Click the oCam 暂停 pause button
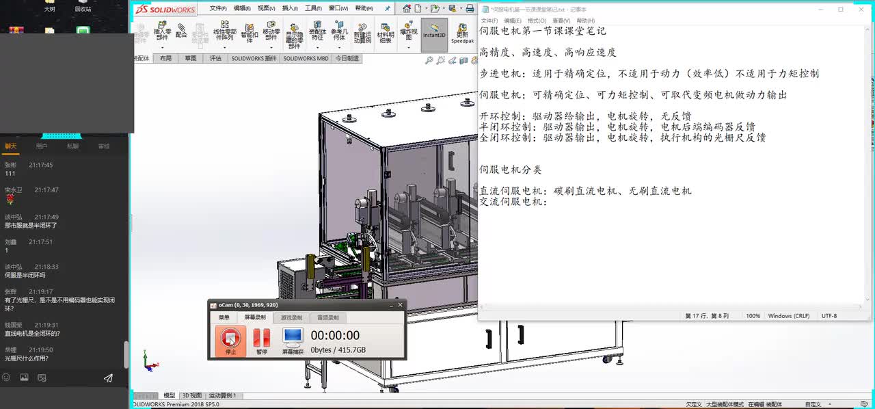 point(262,341)
